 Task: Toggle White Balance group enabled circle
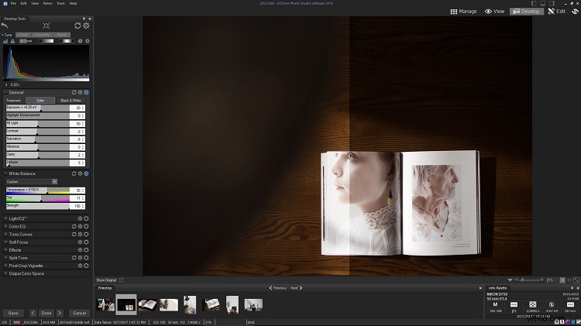click(x=86, y=173)
